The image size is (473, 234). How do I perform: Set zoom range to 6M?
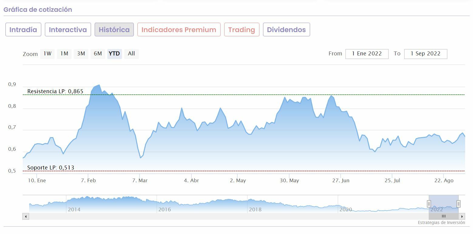[x=98, y=54]
